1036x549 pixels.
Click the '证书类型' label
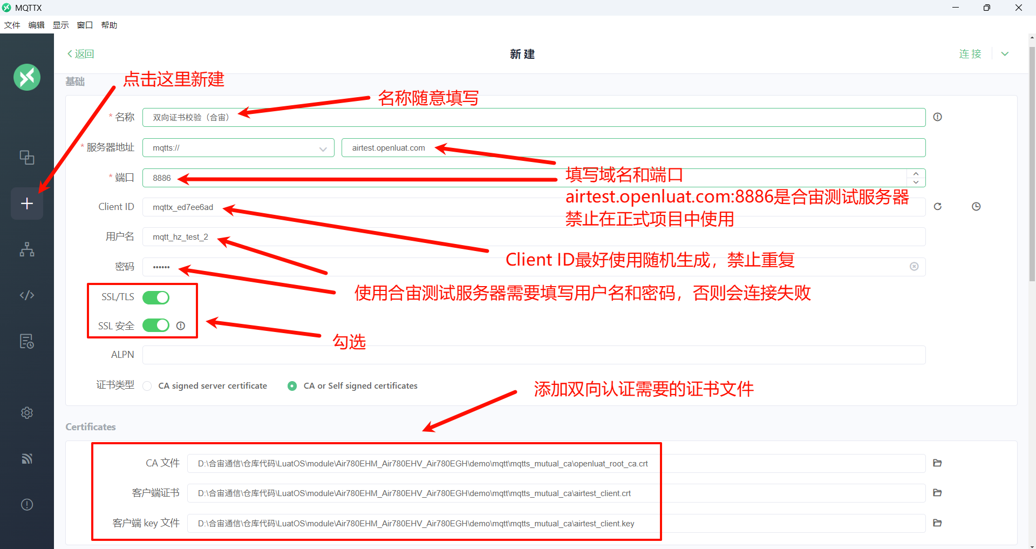115,385
